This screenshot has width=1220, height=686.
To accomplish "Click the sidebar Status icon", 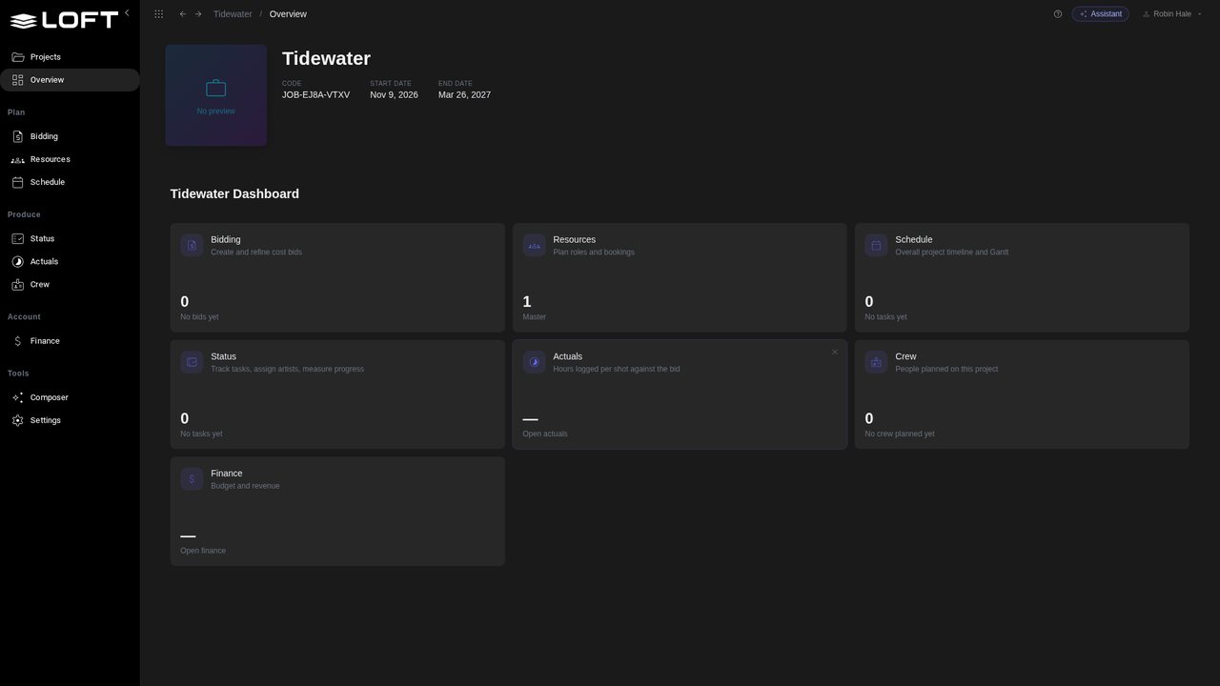I will [x=17, y=239].
